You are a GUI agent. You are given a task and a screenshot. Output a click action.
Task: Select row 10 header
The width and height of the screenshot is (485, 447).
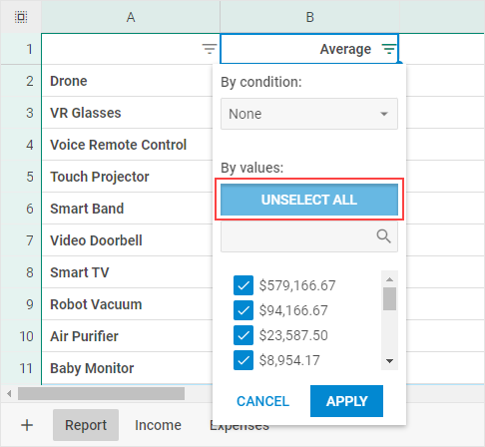tap(21, 336)
